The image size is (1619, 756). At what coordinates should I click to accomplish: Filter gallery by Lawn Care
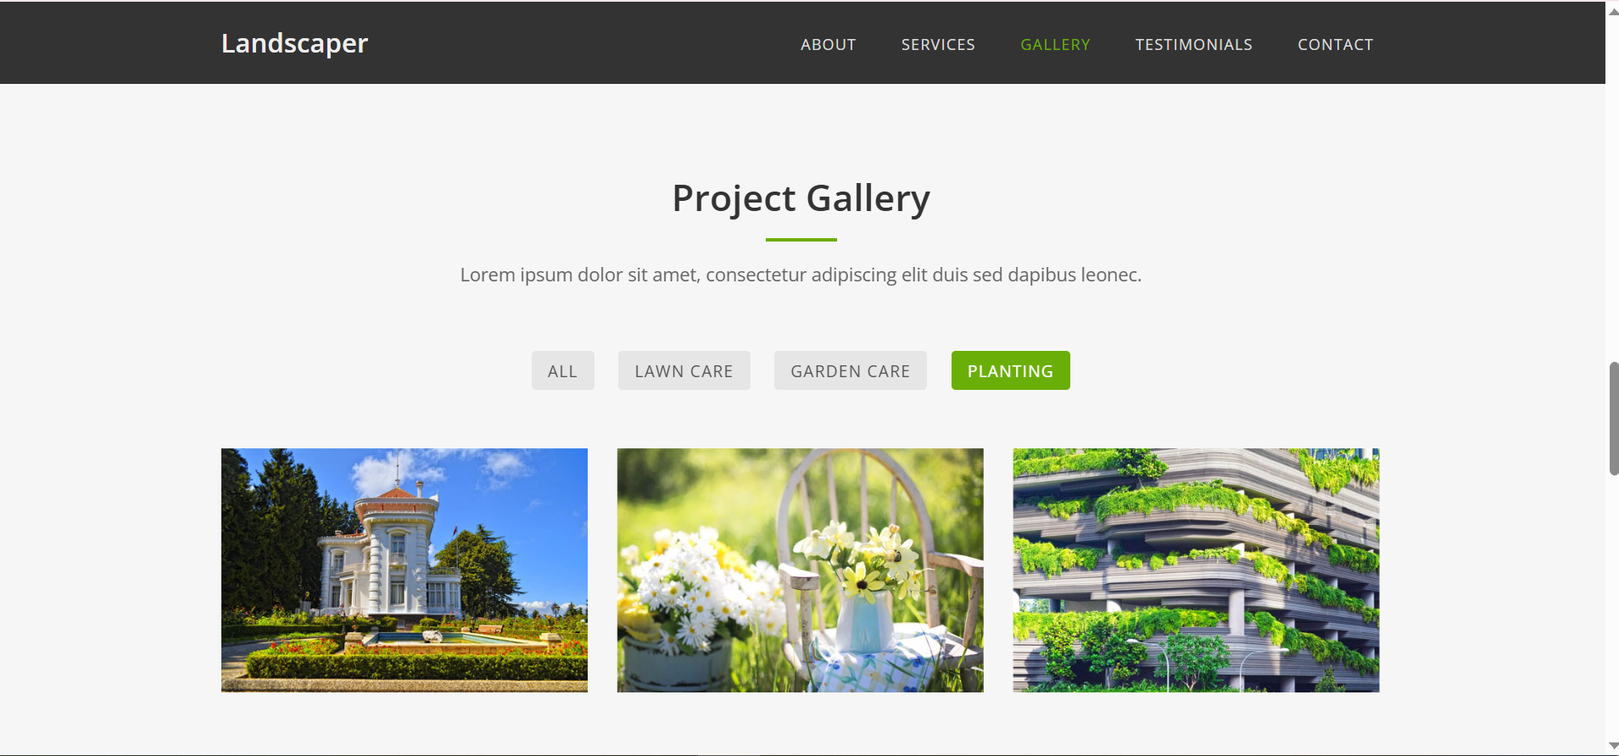click(x=684, y=370)
